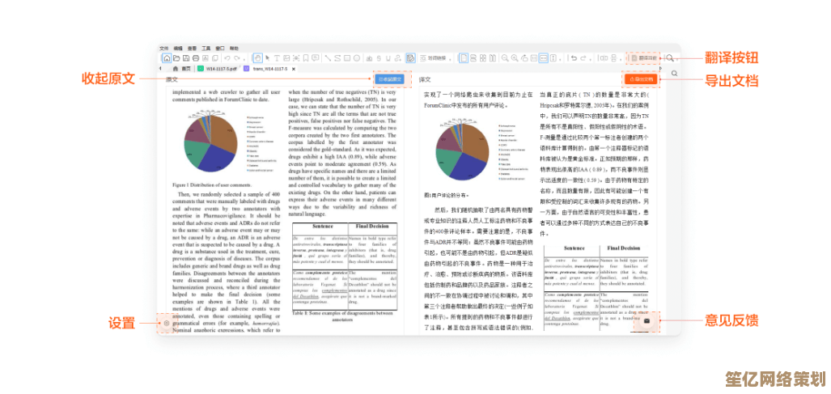This screenshot has height=394, width=831.
Task: Click the orange 导出文档 button
Action: coord(641,79)
